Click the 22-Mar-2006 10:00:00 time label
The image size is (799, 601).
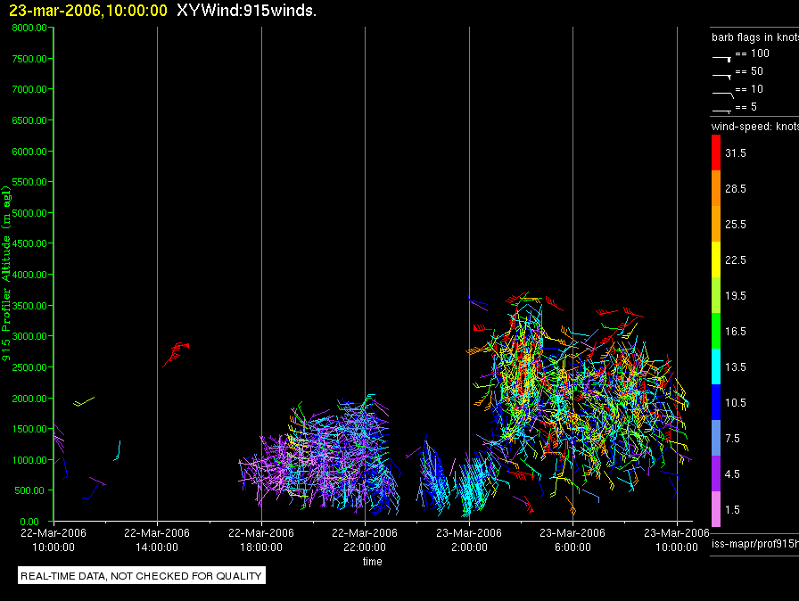pyautogui.click(x=54, y=539)
